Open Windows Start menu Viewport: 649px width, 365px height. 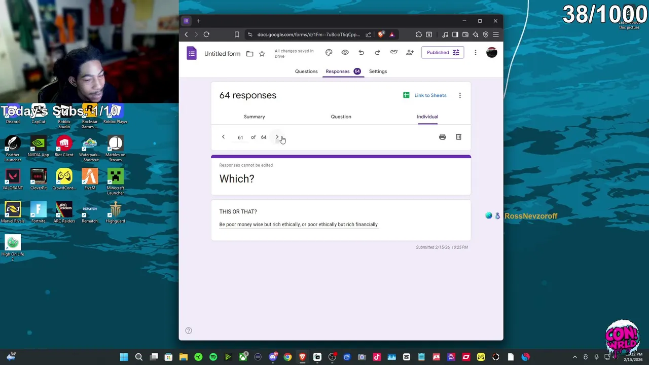pyautogui.click(x=124, y=357)
